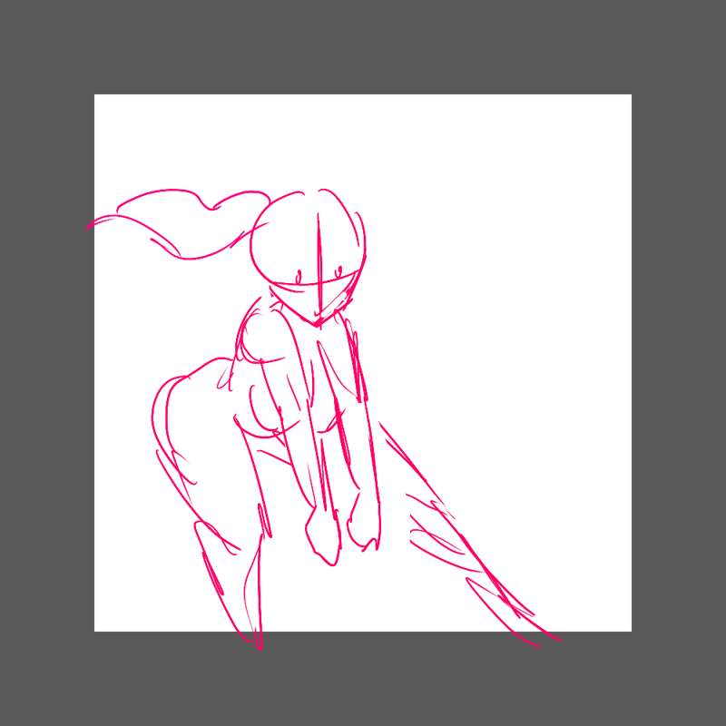Click the pointed chin of the sketched face
Screen dimensions: 726x726
[x=316, y=322]
